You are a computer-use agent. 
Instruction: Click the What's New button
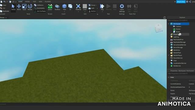coord(181,2)
